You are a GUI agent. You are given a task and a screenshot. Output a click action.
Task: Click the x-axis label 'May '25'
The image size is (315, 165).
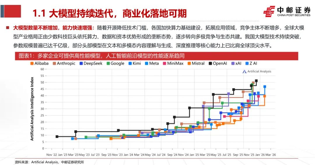[x=216, y=155]
